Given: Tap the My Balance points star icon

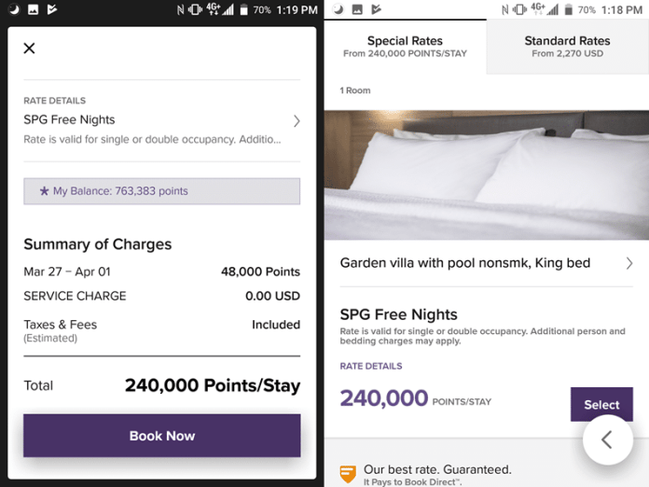Looking at the screenshot, I should click(44, 191).
